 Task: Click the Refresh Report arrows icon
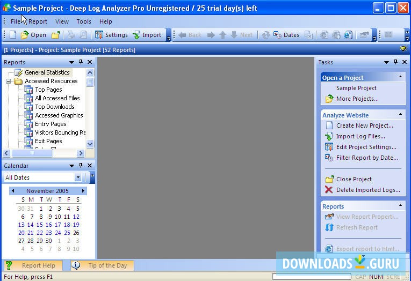(329, 227)
